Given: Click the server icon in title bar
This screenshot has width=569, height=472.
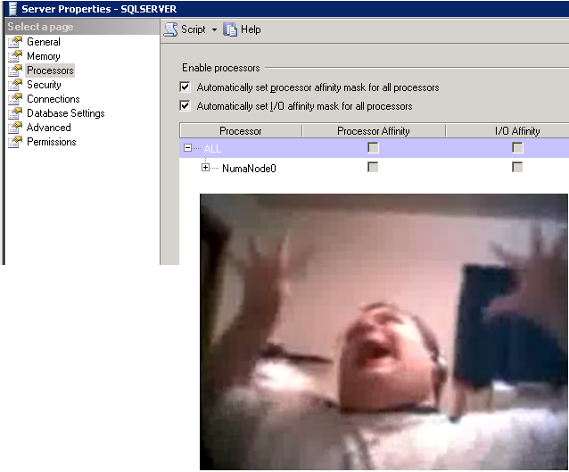Looking at the screenshot, I should click(x=12, y=9).
